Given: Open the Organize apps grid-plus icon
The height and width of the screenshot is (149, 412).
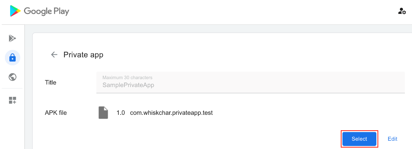Looking at the screenshot, I should tap(12, 100).
